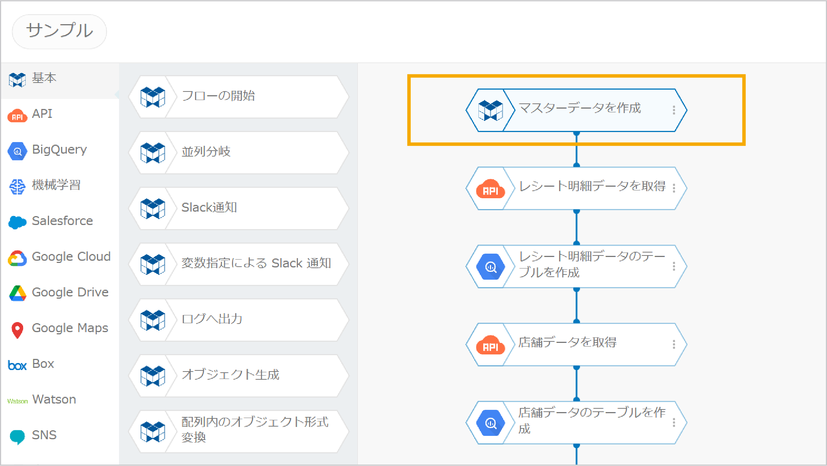Expand options menu of 店舗データを取得 block

pyautogui.click(x=674, y=344)
